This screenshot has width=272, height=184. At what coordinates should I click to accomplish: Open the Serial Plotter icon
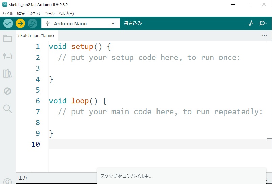pos(250,23)
